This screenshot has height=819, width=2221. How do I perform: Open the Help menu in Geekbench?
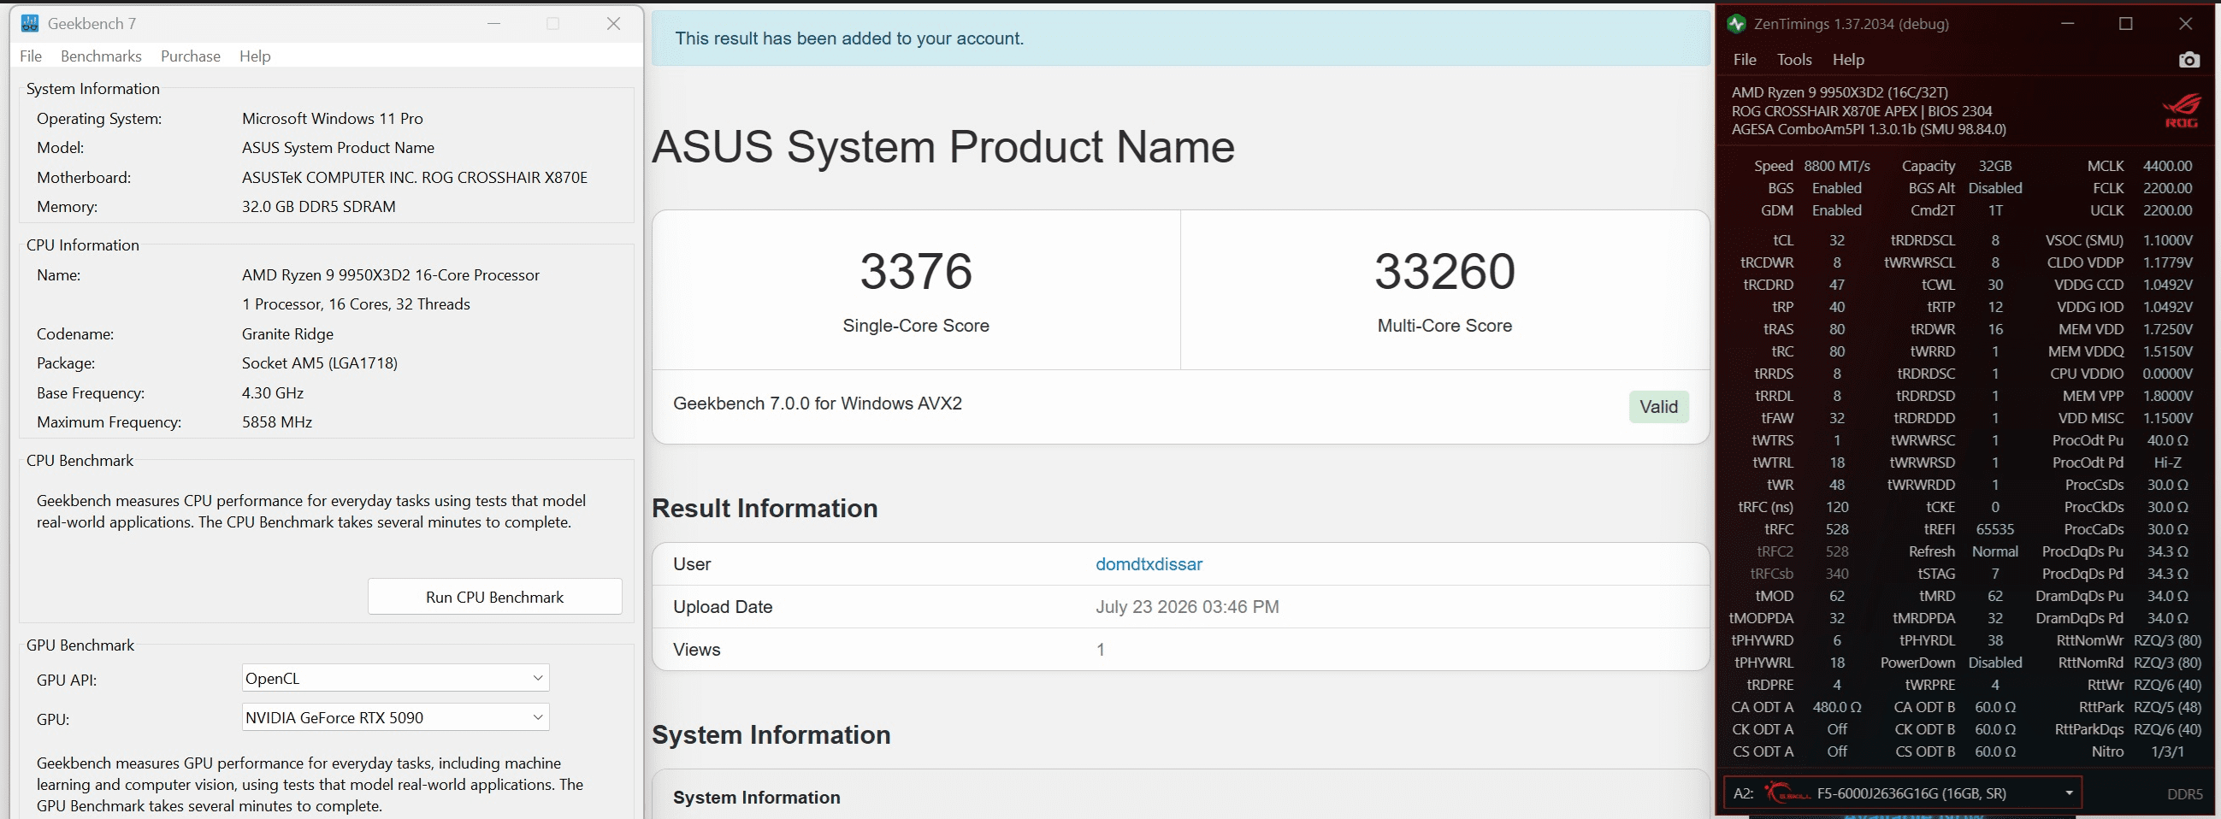coord(255,56)
